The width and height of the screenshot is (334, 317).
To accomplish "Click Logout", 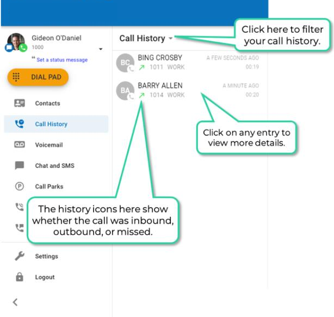I will 56,277.
